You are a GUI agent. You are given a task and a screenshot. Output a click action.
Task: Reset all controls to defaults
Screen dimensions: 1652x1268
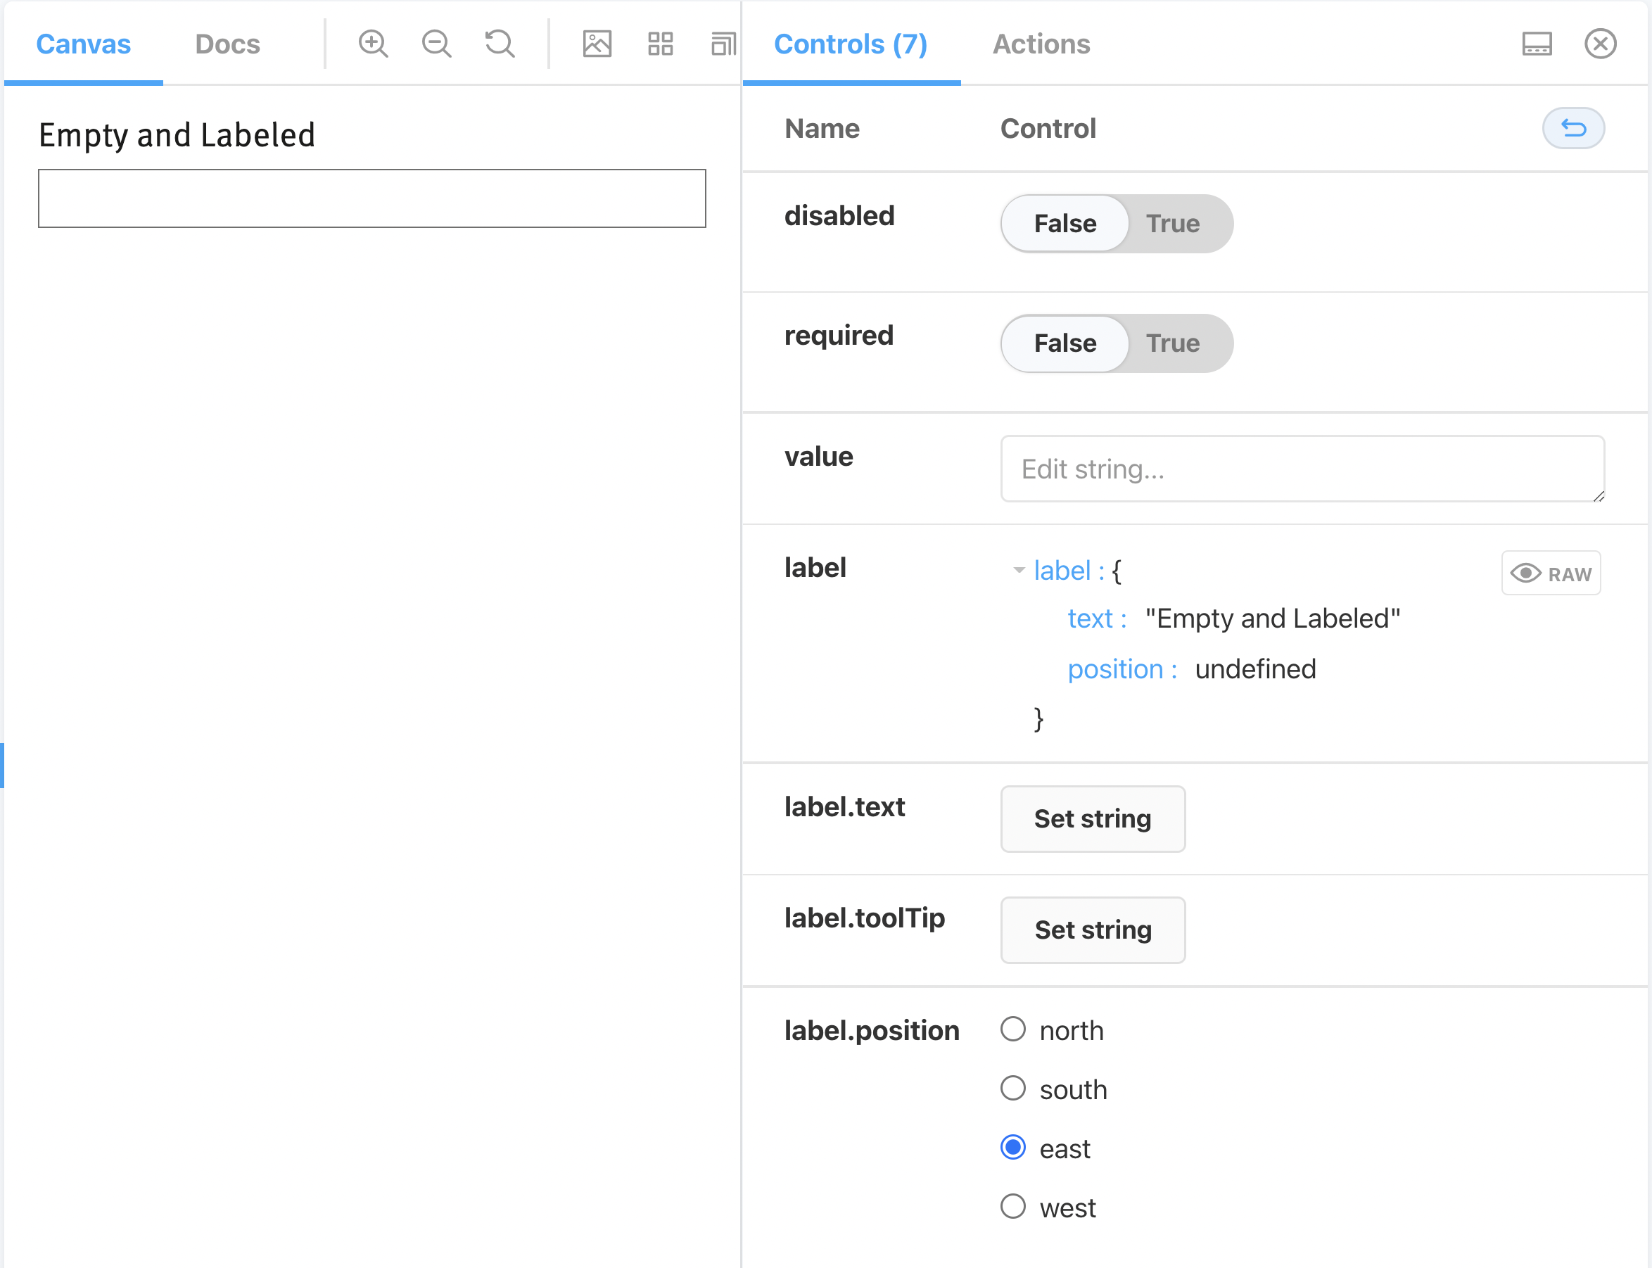pyautogui.click(x=1572, y=128)
